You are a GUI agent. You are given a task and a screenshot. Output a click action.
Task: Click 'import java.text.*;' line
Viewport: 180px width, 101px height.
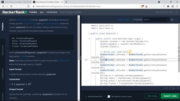point(102,28)
